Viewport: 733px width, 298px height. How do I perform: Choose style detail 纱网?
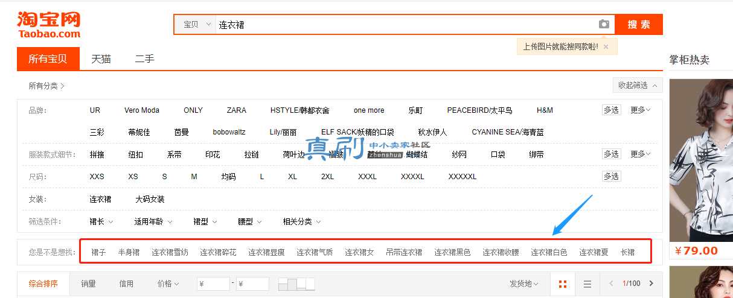point(459,154)
